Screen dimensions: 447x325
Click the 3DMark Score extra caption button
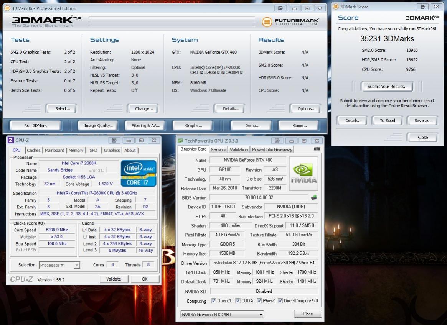pos(422,7)
